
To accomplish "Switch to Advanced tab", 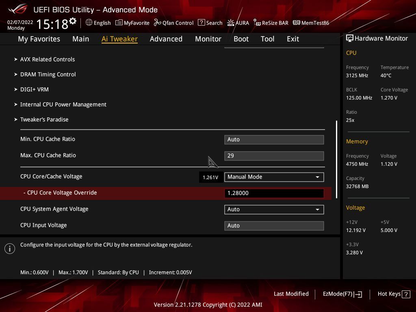I will [166, 39].
